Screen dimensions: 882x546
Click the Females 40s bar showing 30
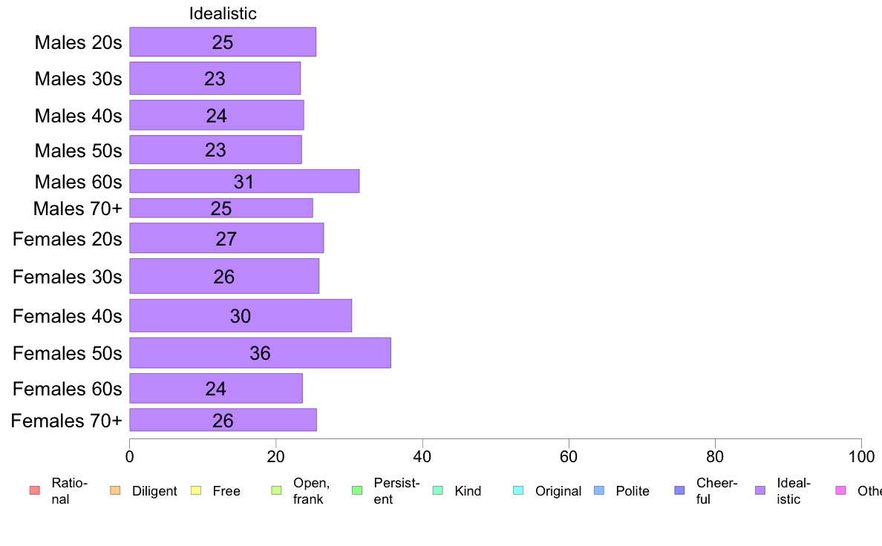(241, 316)
